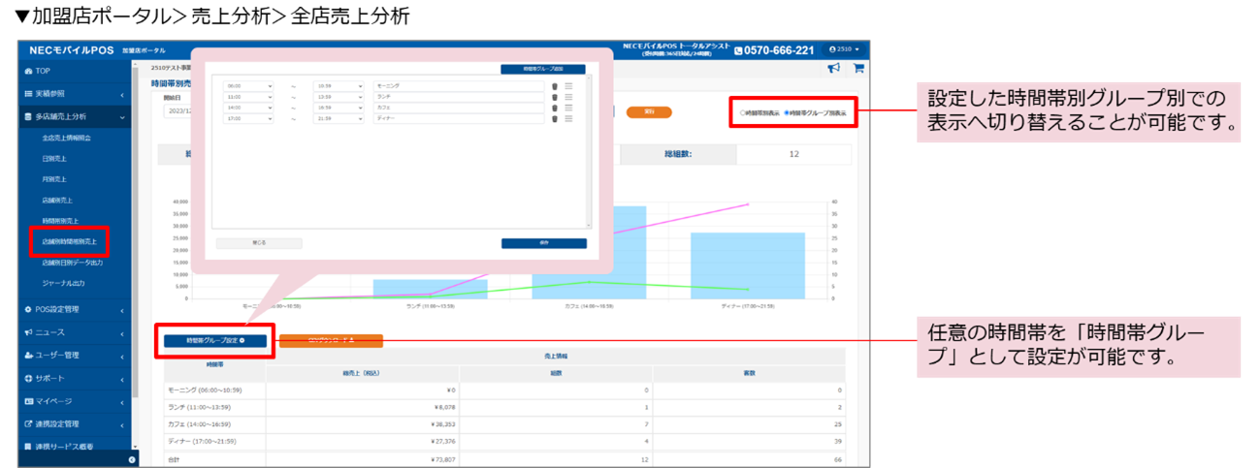Open ジャーナル出力 submenu item

(x=63, y=283)
